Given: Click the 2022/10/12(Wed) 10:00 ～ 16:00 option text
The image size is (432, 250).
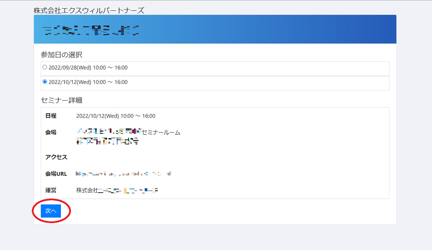Looking at the screenshot, I should click(x=88, y=82).
